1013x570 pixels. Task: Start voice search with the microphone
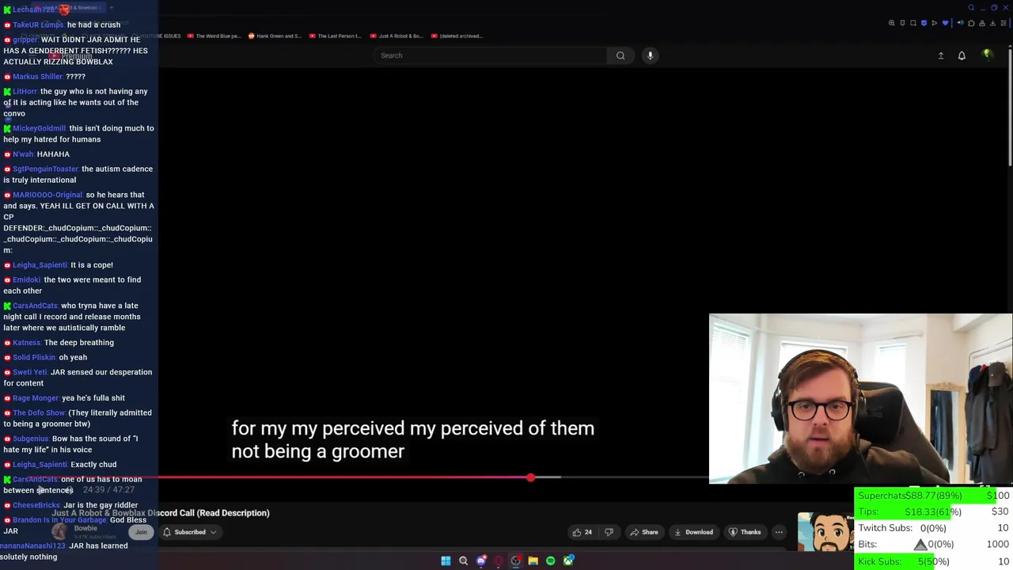pos(650,55)
